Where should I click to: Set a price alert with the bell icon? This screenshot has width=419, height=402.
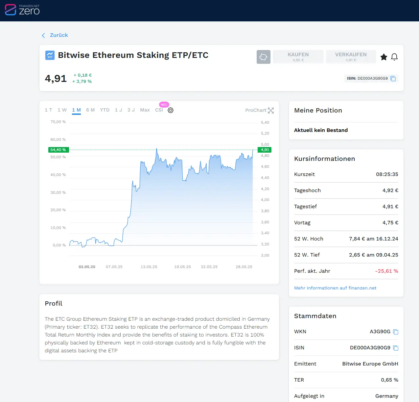(394, 57)
